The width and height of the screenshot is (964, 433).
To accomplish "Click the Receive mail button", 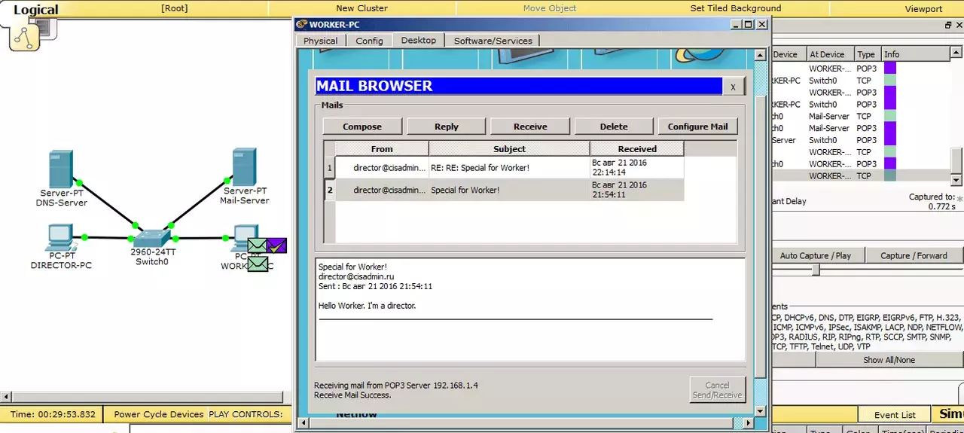I will tap(530, 127).
